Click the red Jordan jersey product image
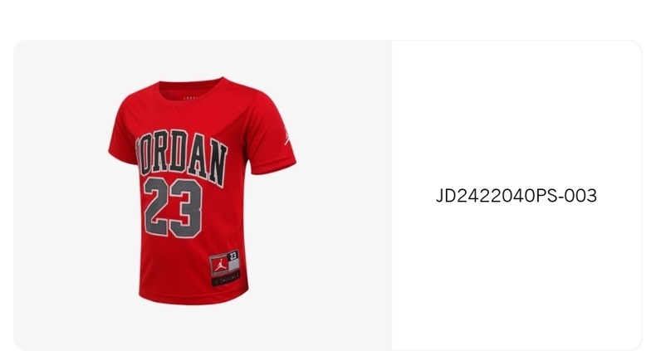Viewport: 656px width, 351px height. (x=202, y=191)
